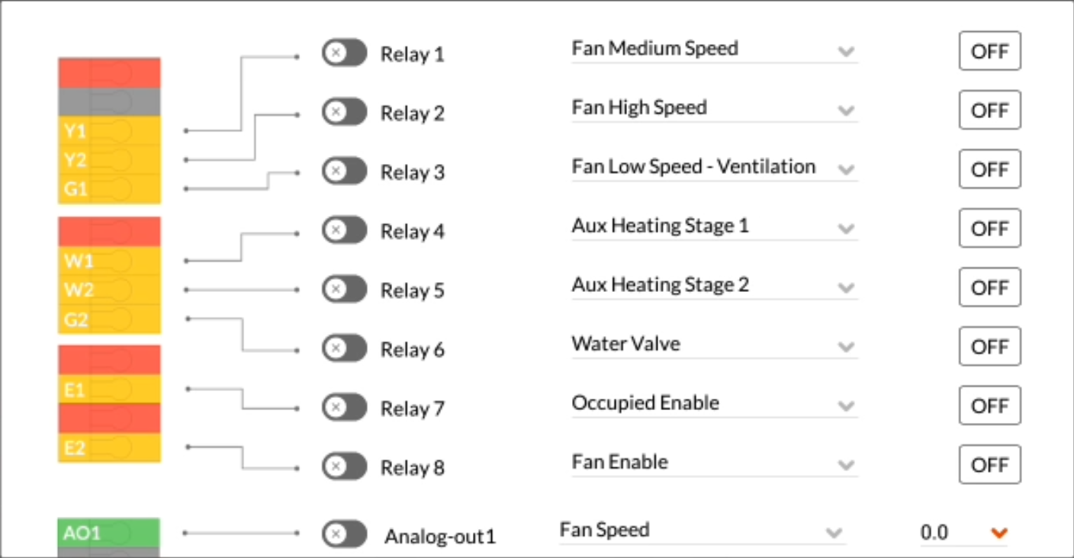Select the G2 terminal block

click(109, 319)
